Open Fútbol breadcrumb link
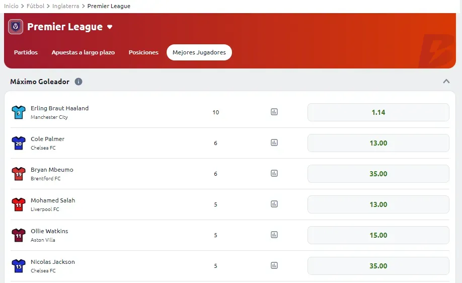This screenshot has height=283, width=462. [x=35, y=6]
